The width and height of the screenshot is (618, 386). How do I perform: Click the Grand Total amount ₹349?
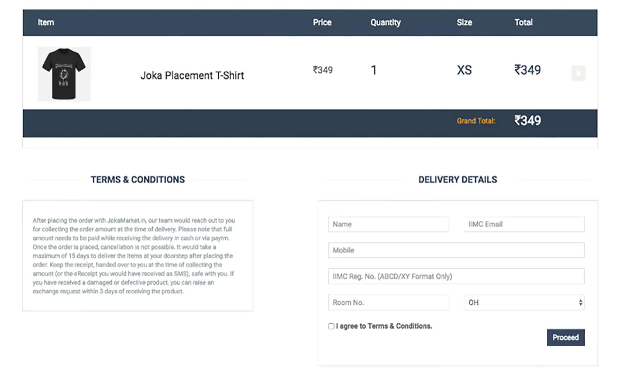coord(527,120)
